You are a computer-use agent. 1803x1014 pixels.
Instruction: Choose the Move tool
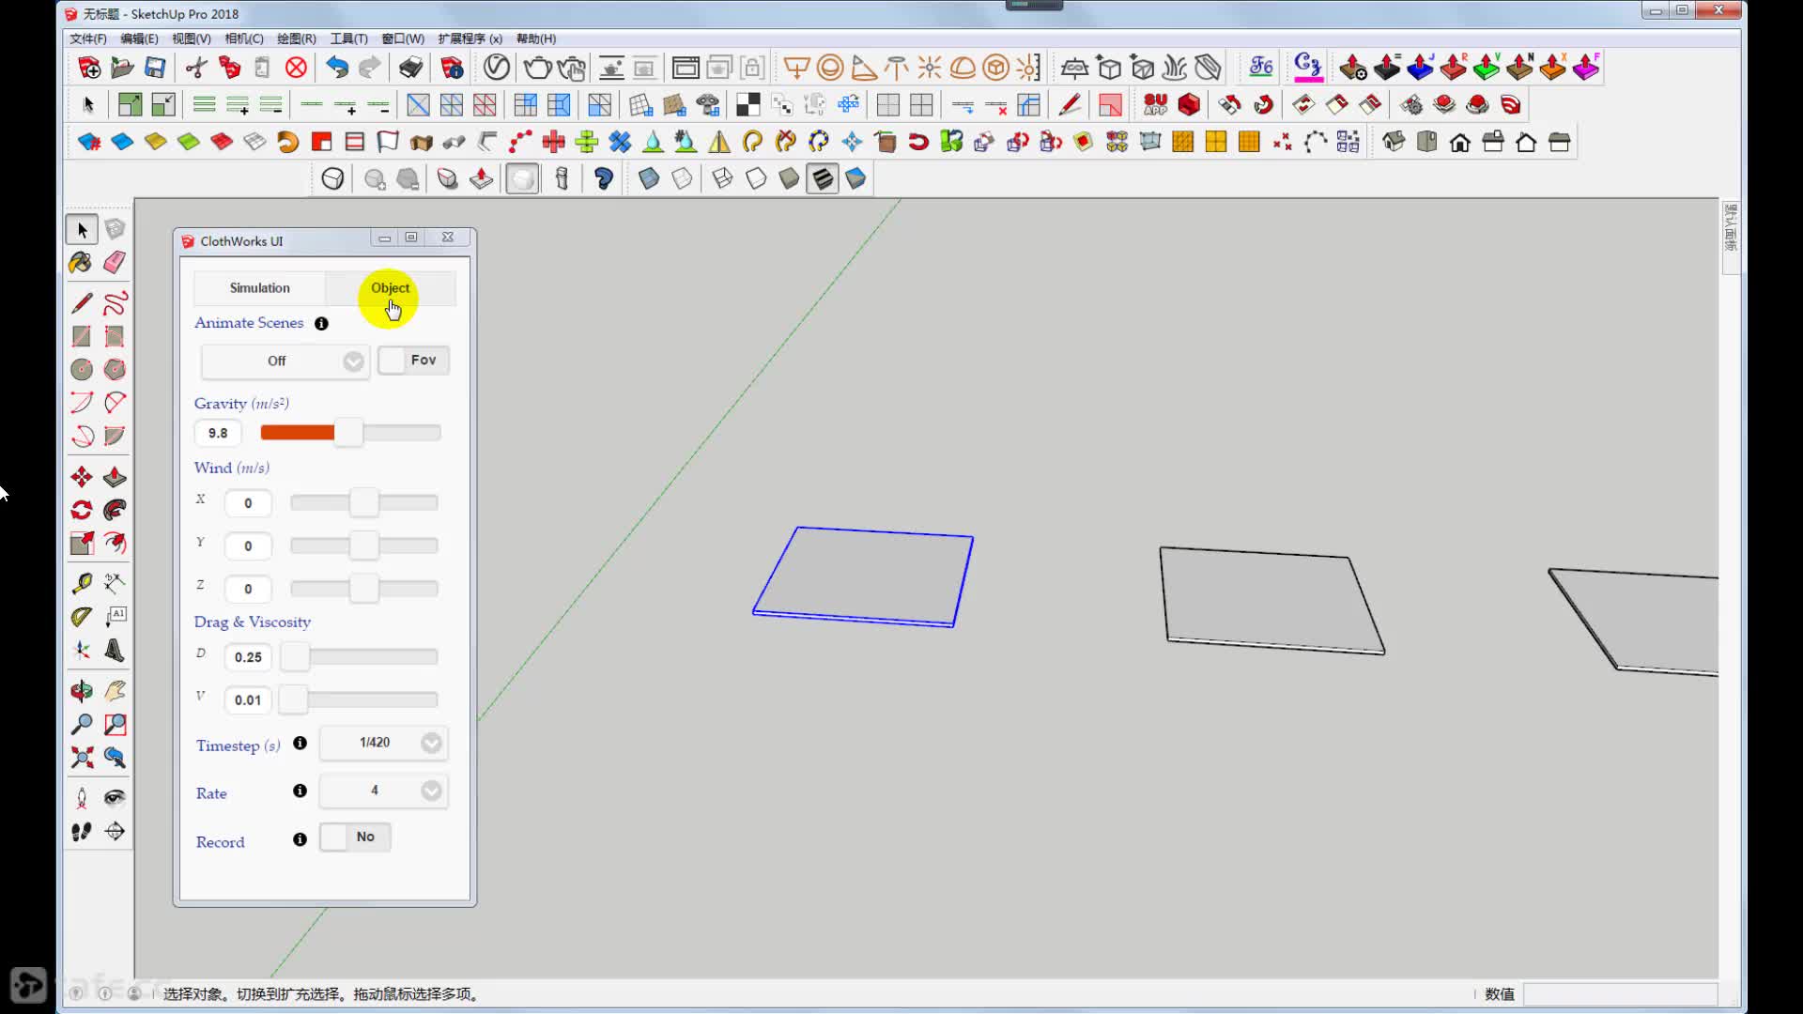(x=82, y=477)
